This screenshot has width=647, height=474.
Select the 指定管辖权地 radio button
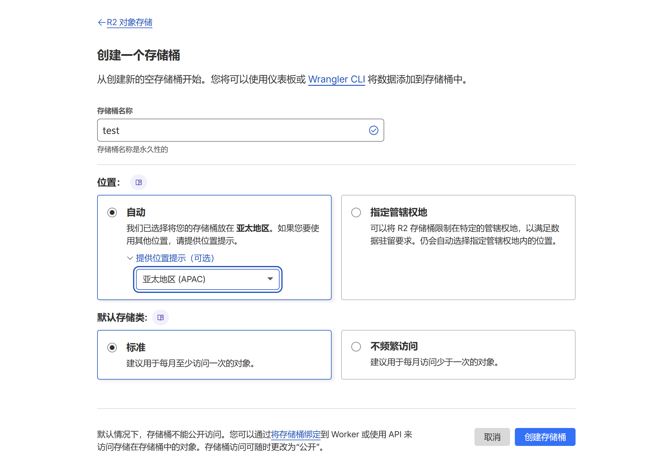click(x=356, y=212)
